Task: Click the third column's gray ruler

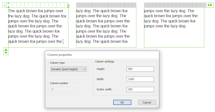Action: coord(175,5)
